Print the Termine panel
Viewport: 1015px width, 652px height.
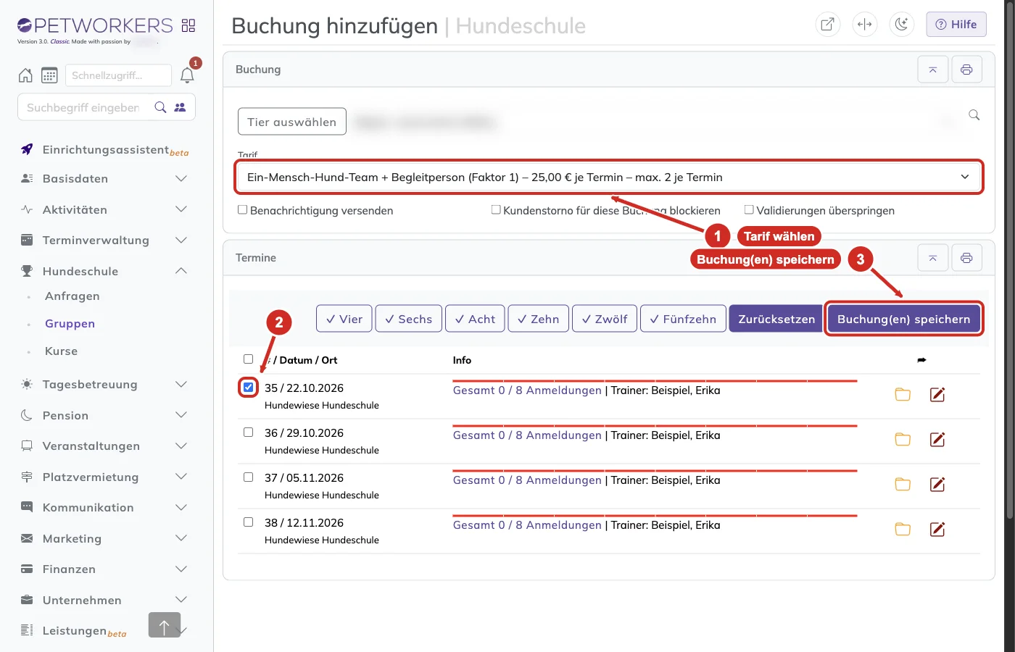click(966, 258)
